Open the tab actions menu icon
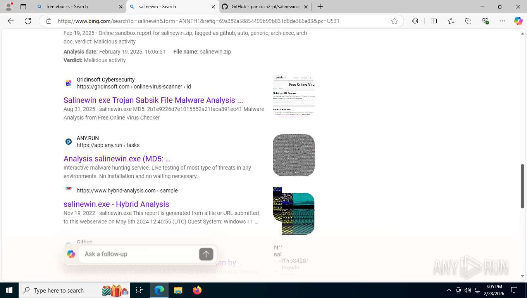527x298 pixels. click(23, 7)
